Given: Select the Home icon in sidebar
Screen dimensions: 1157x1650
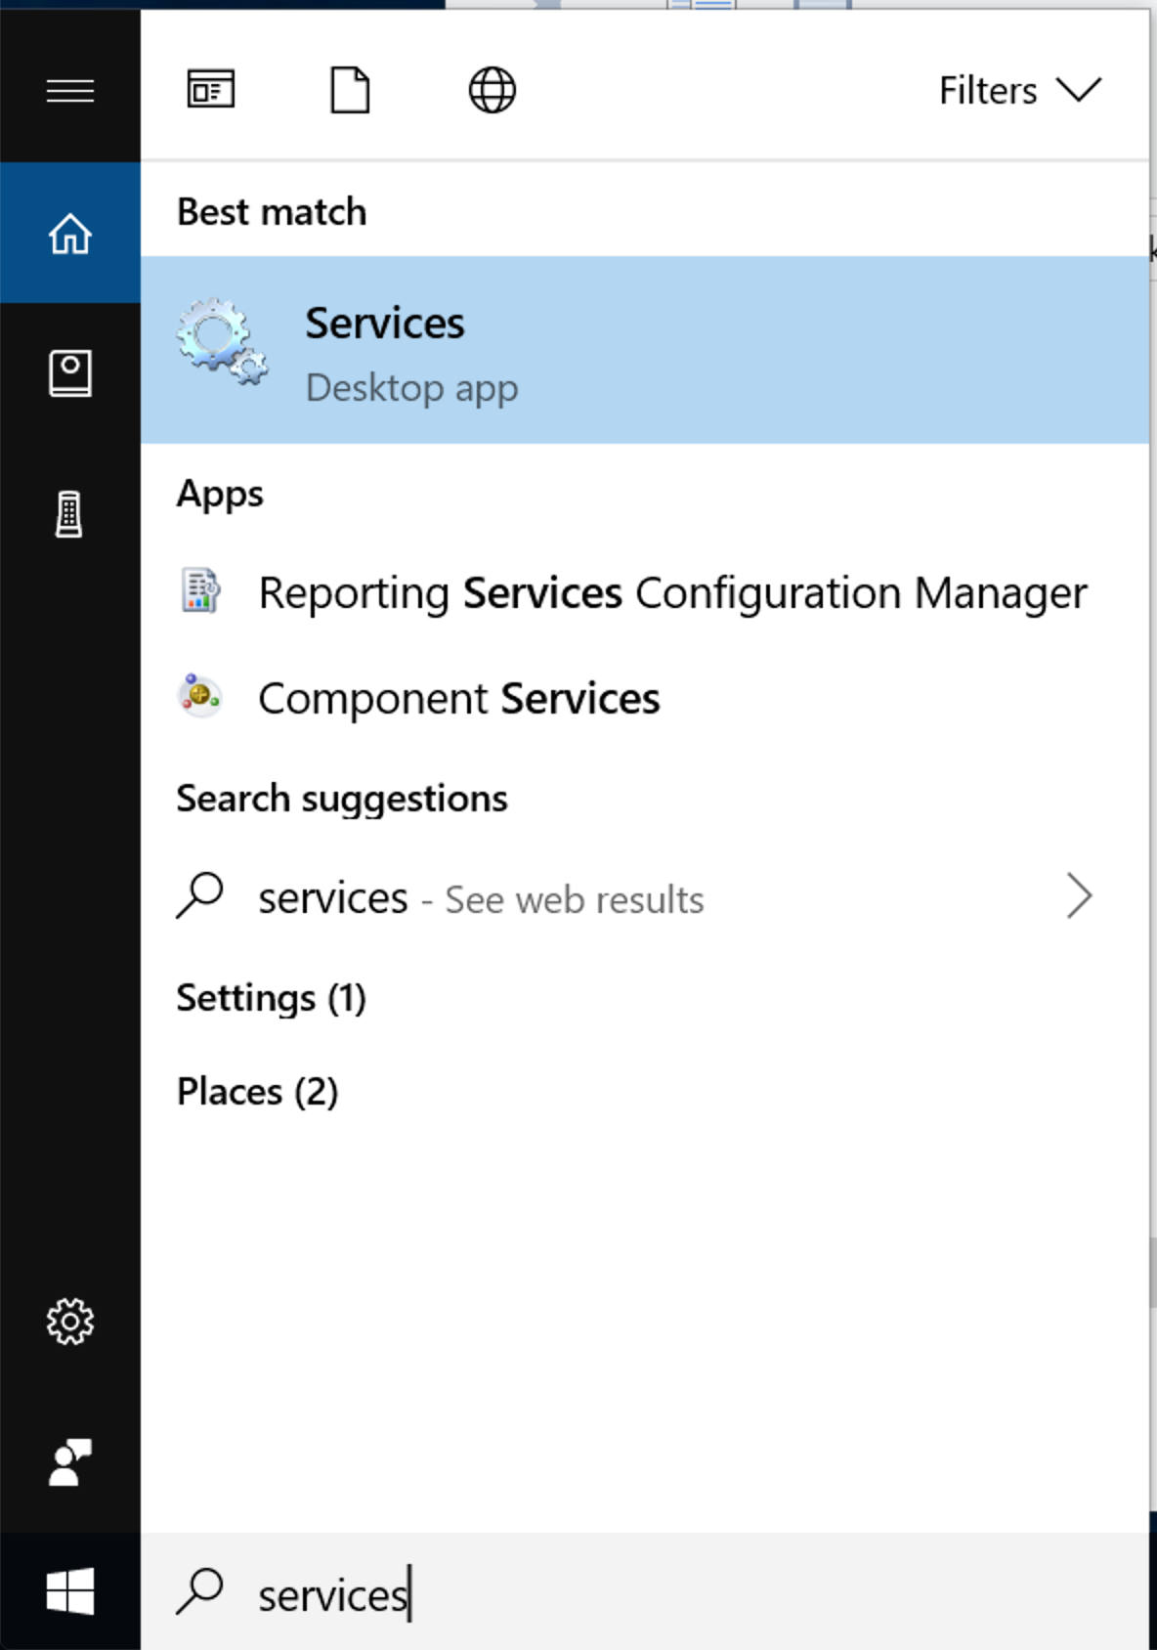Looking at the screenshot, I should click(70, 234).
